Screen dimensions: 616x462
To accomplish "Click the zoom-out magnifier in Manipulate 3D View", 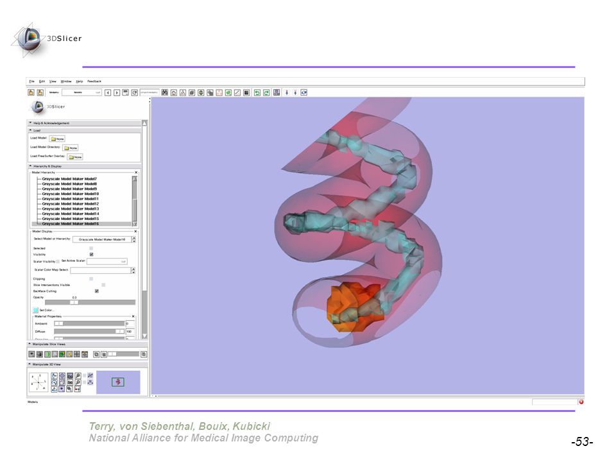I will (x=78, y=382).
